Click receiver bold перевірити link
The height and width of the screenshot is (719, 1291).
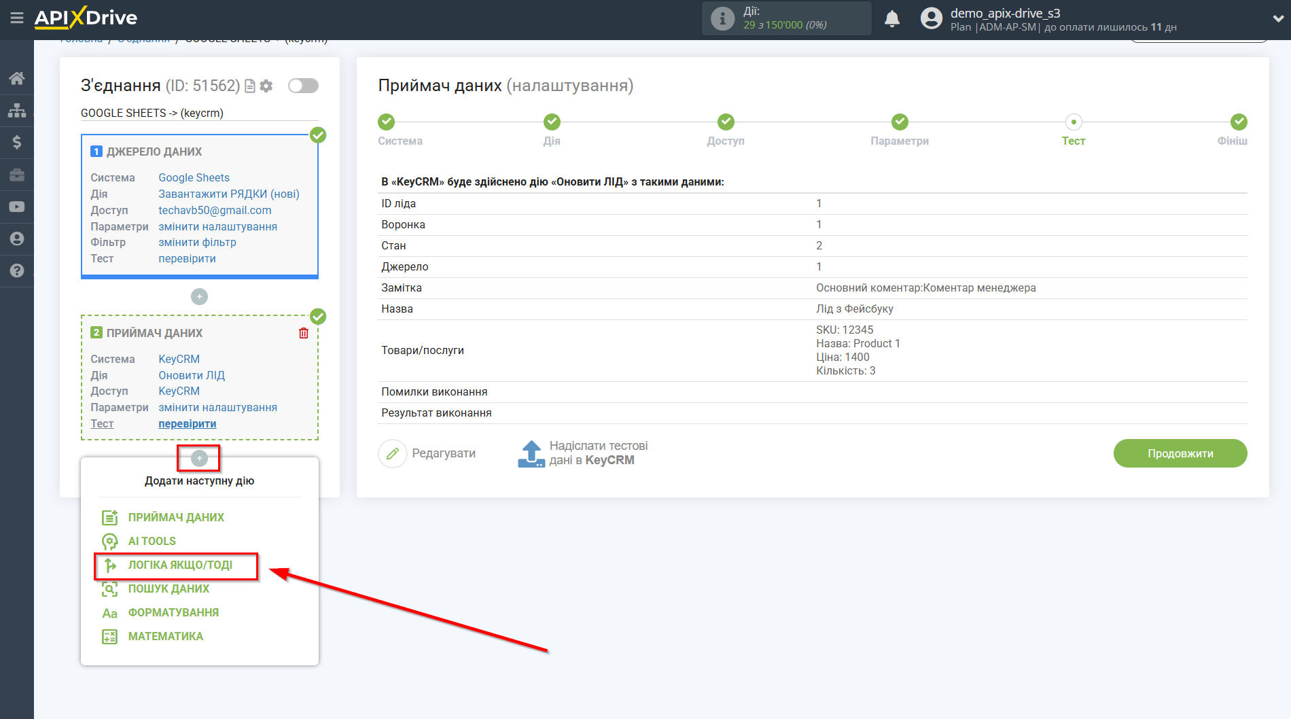[x=187, y=423]
